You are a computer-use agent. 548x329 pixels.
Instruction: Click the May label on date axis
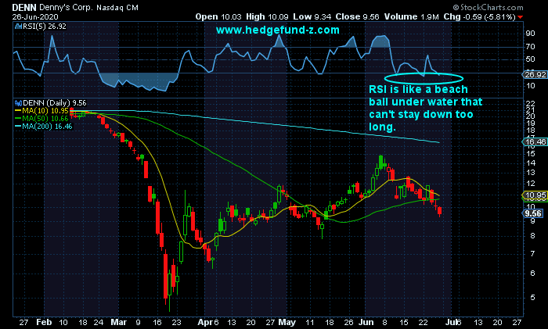(287, 322)
